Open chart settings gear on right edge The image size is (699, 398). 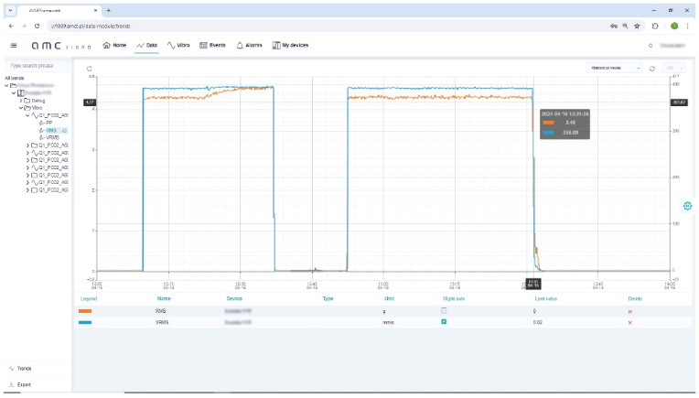(687, 205)
